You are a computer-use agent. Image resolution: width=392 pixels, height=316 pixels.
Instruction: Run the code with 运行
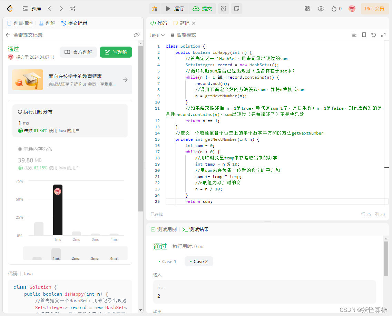tap(175, 9)
